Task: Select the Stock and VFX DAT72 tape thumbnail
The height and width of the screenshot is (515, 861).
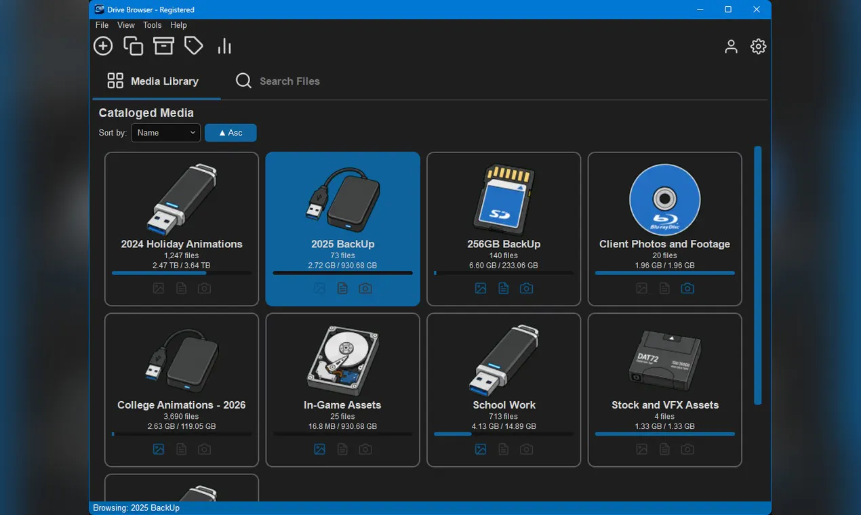Action: pos(665,360)
